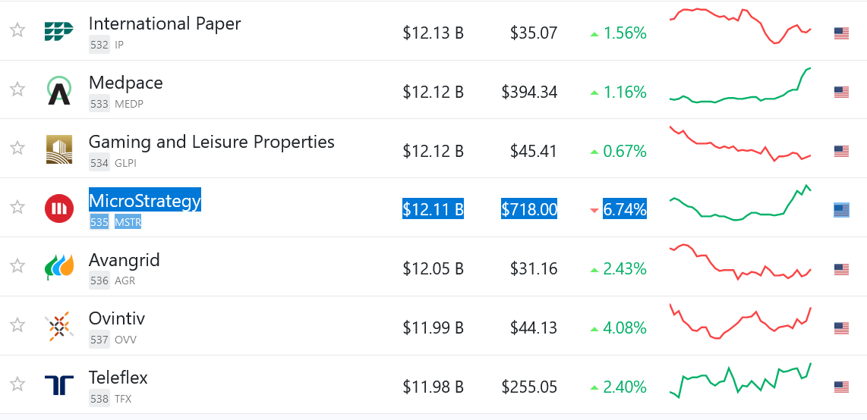The image size is (867, 420).
Task: Click the Gaming and Leisure Properties logo
Action: [59, 149]
